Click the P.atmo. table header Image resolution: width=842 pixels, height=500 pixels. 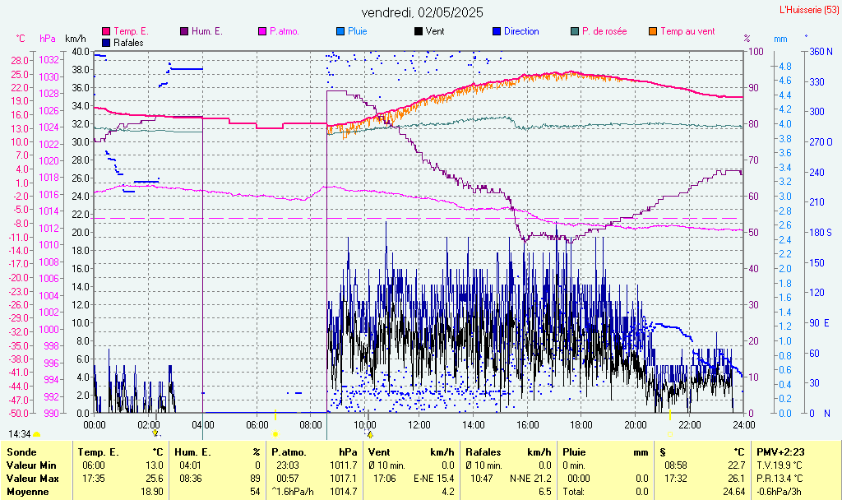click(289, 452)
